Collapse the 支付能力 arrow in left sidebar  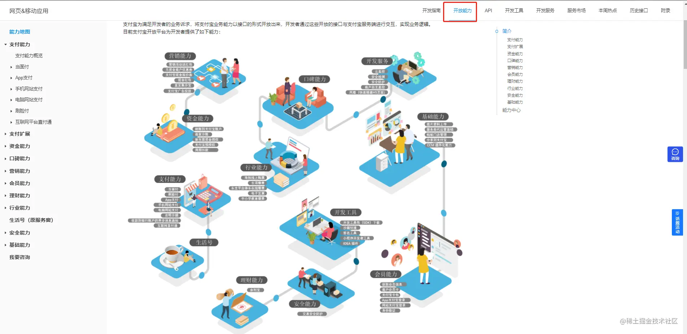point(5,44)
